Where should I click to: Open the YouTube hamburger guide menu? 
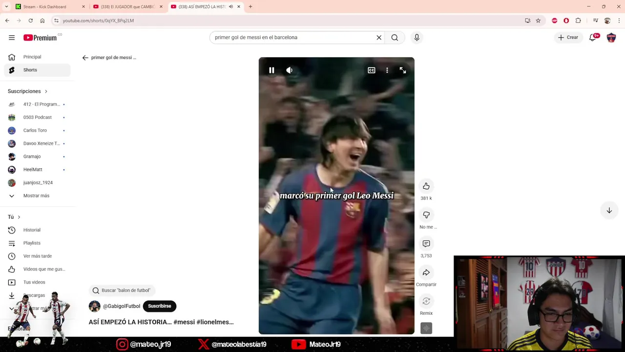tap(12, 38)
